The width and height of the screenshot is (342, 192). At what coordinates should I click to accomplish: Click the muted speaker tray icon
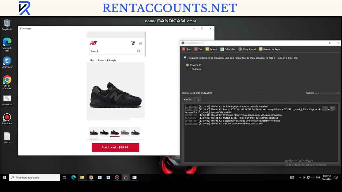click(312, 177)
